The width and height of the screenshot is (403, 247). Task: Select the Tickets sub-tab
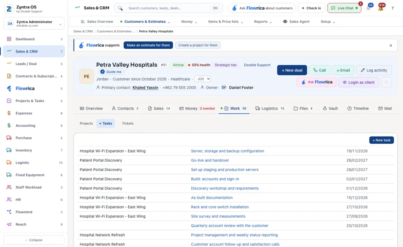pos(128,123)
